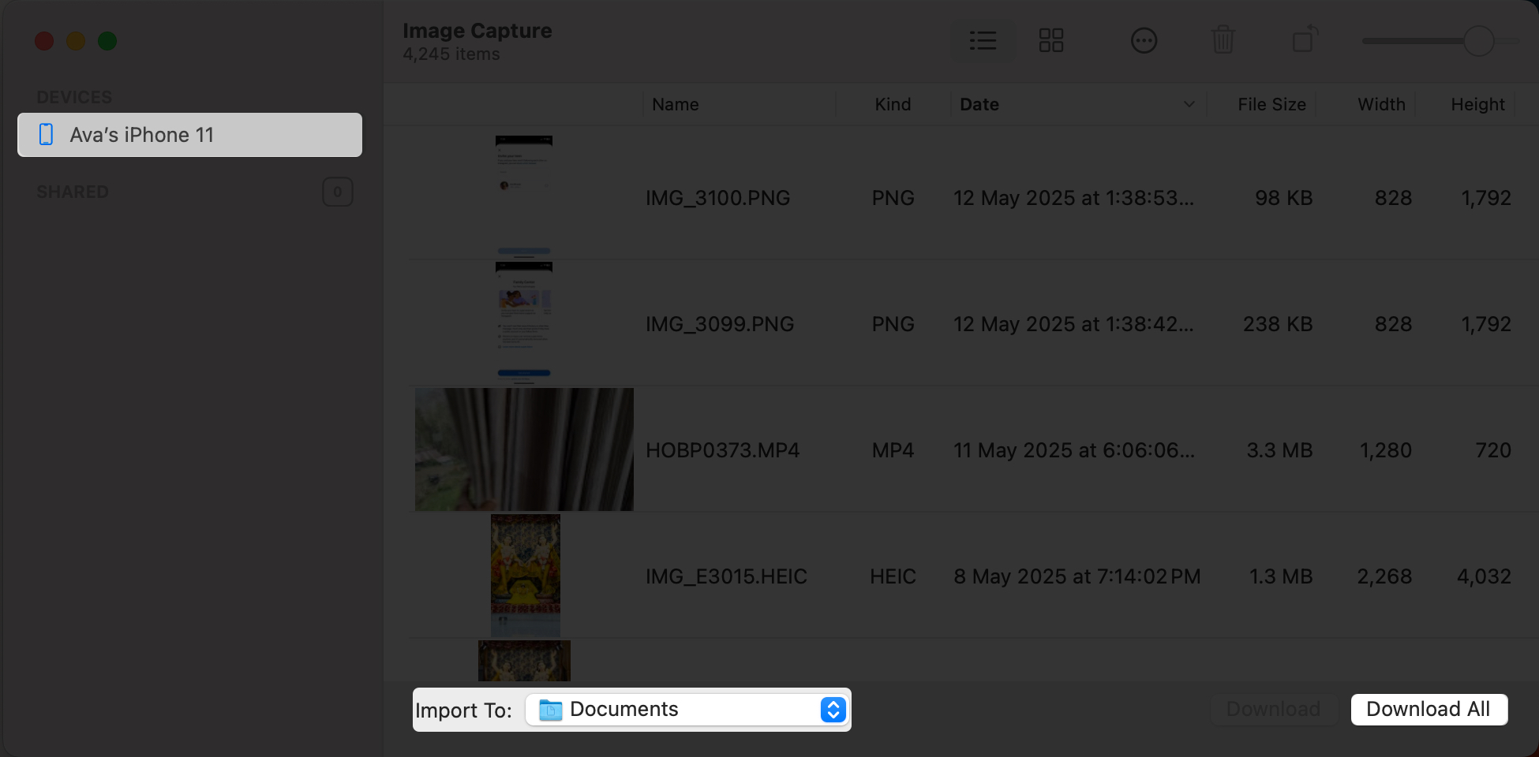
Task: Select Ava's iPhone 11 device icon
Action: tap(46, 135)
